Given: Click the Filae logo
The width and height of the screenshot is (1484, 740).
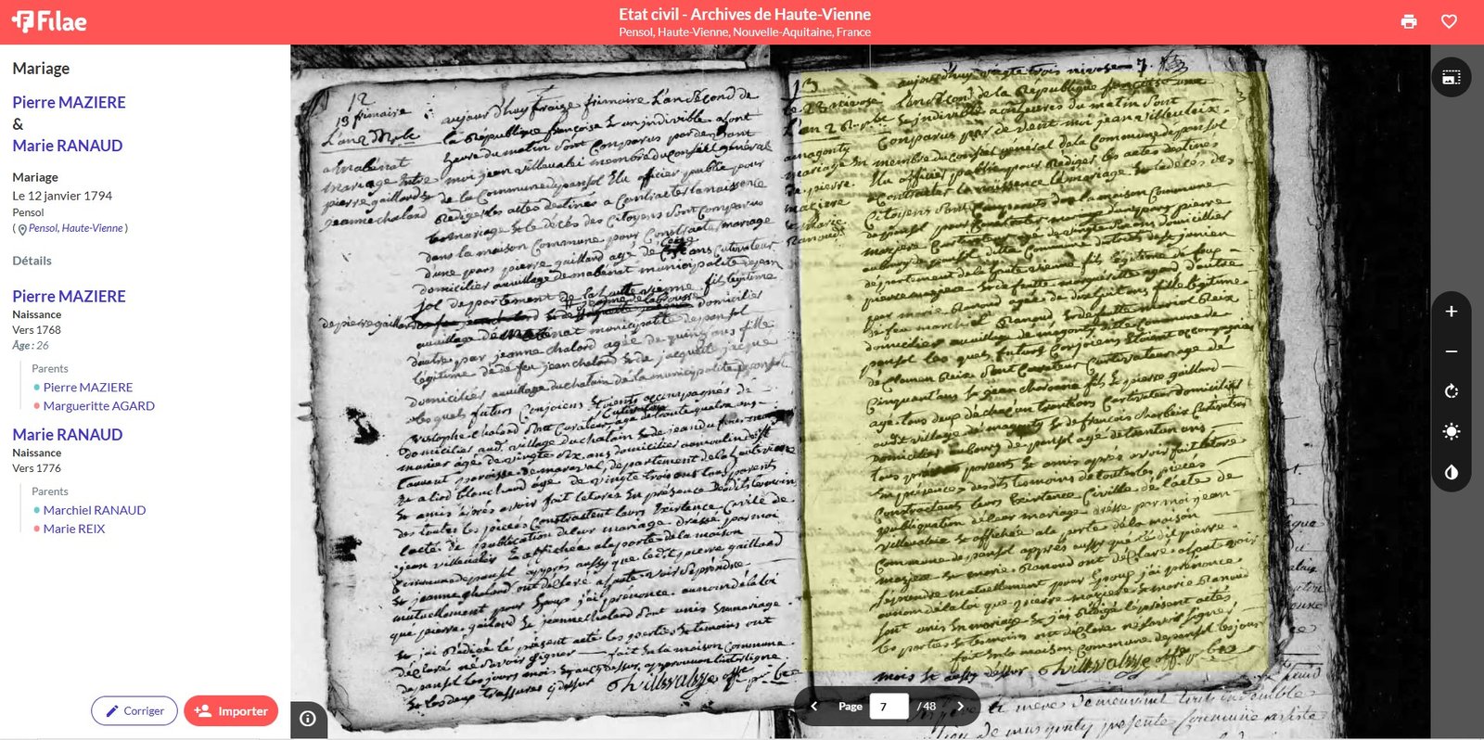Looking at the screenshot, I should coord(49,21).
